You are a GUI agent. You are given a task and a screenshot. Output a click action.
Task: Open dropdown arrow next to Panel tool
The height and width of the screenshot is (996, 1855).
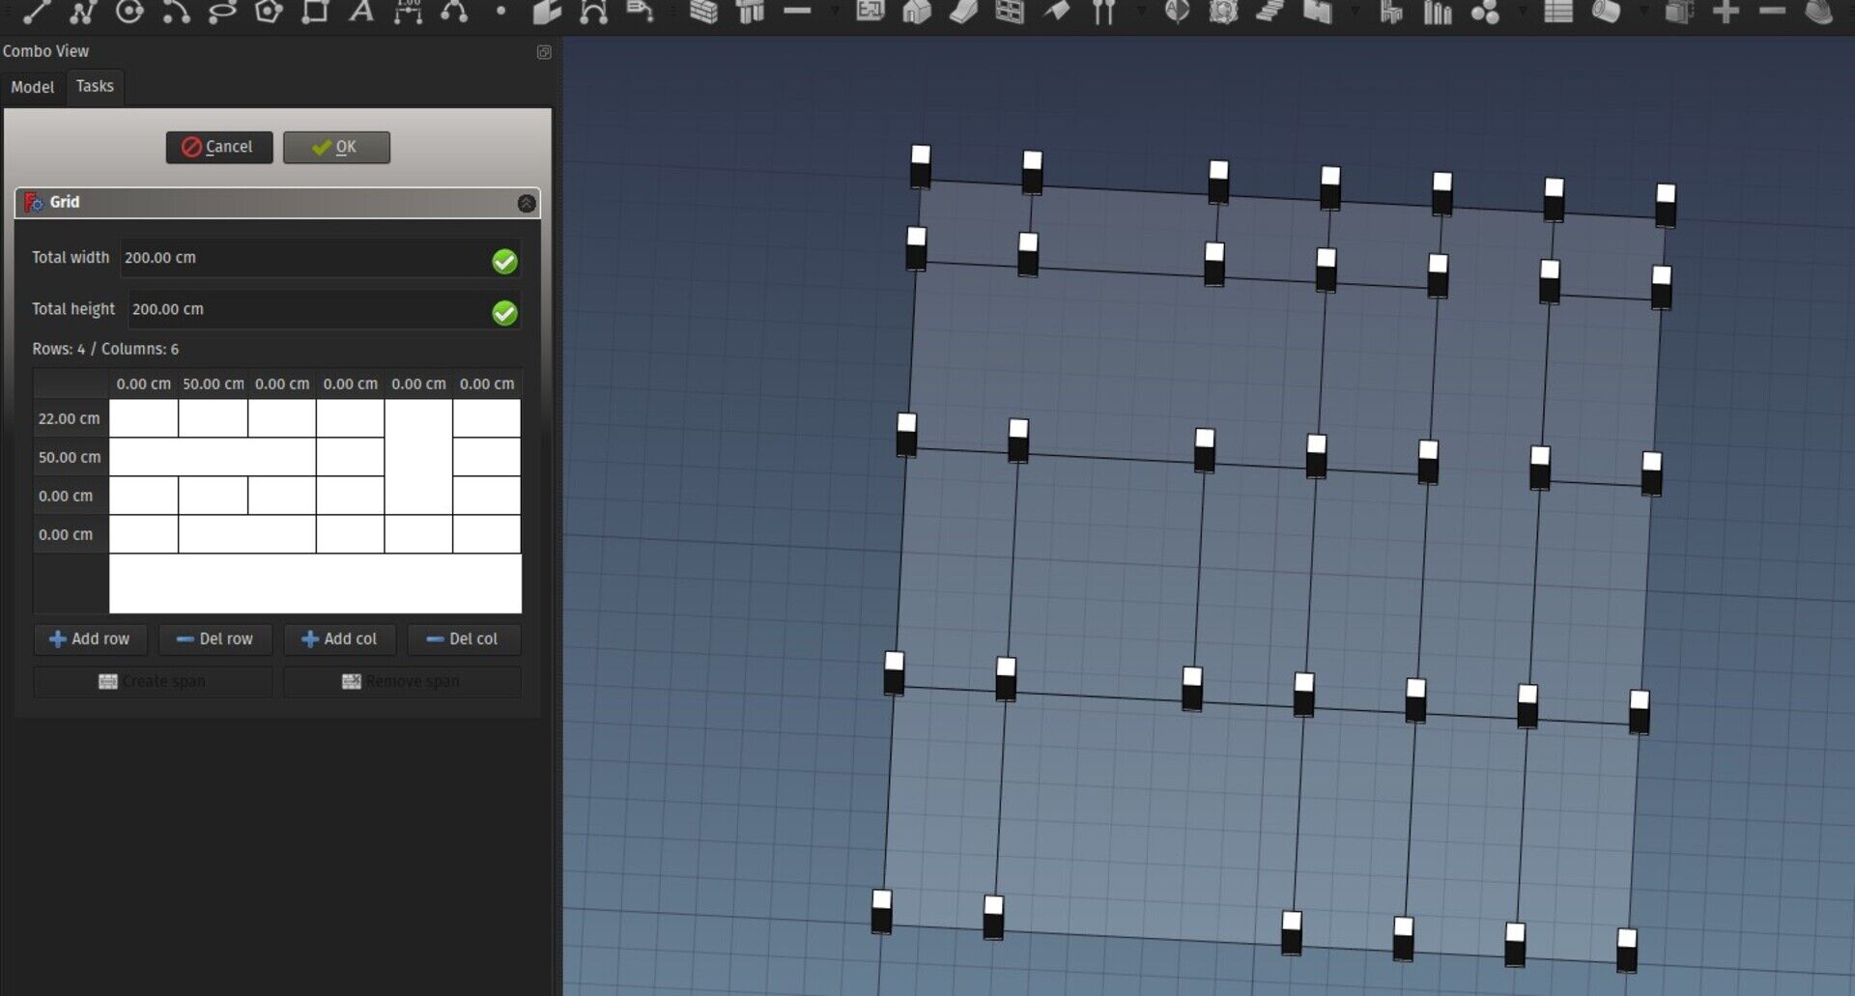[x=1355, y=11]
